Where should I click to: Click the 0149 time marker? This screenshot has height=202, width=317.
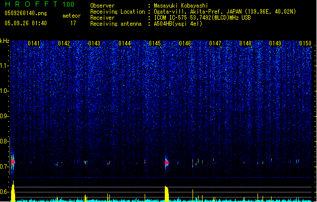275,43
